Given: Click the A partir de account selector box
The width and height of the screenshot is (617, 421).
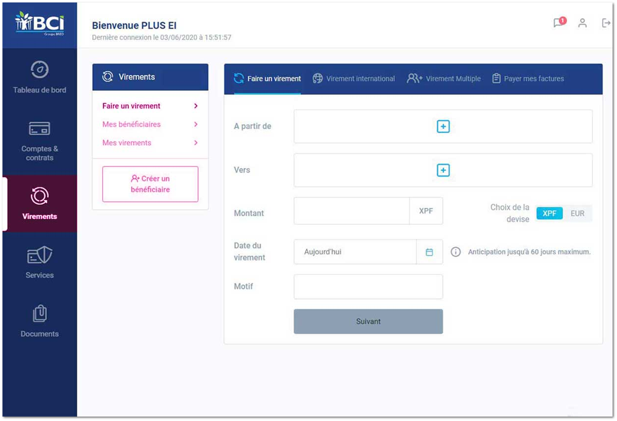Looking at the screenshot, I should pos(443,127).
